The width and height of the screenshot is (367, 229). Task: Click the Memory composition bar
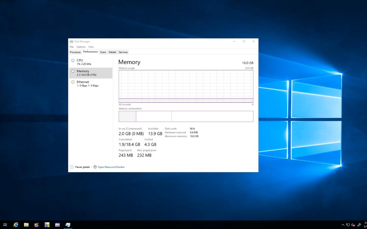pyautogui.click(x=186, y=116)
